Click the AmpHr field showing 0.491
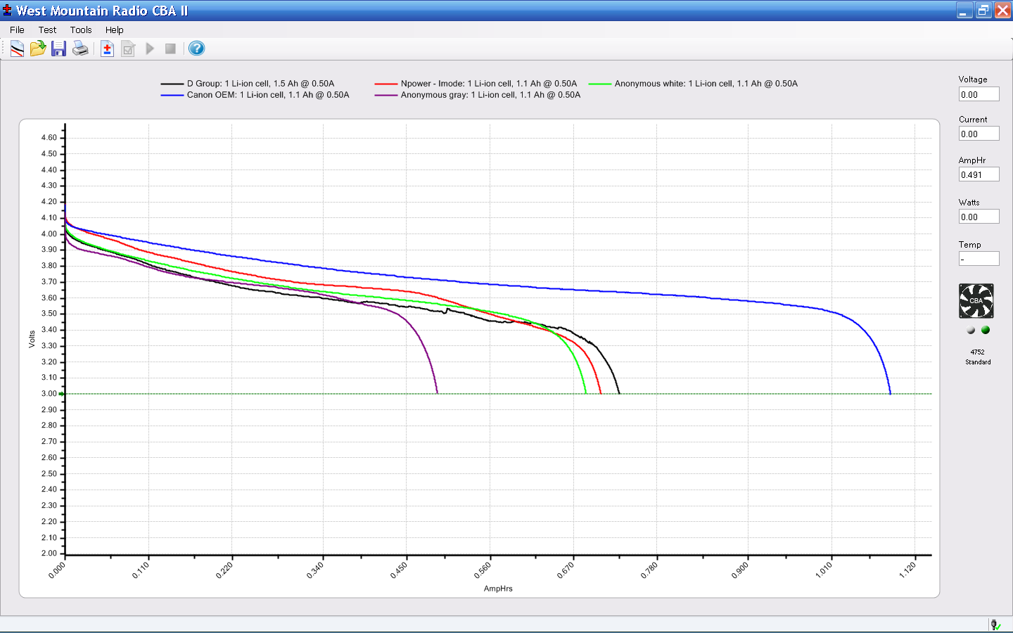Image resolution: width=1013 pixels, height=633 pixels. point(979,175)
